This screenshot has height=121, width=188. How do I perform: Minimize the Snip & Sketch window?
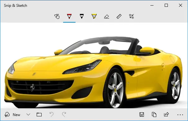[152, 5]
